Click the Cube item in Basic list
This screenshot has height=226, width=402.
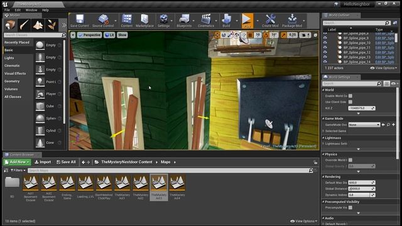(x=48, y=106)
